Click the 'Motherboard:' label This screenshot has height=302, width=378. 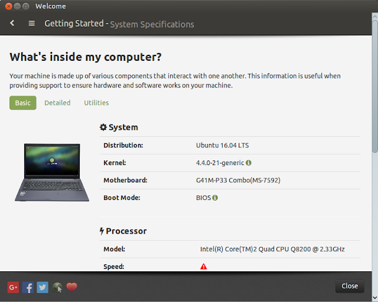(x=125, y=180)
